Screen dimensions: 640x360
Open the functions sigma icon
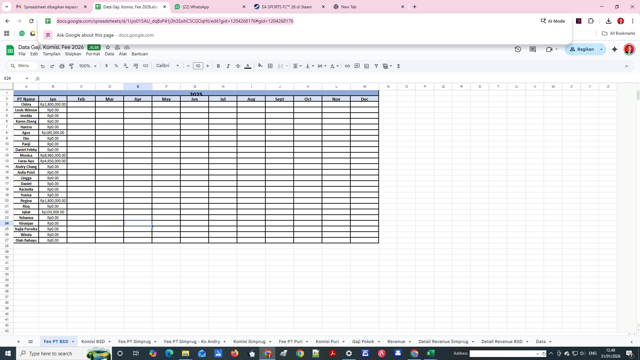(x=399, y=66)
